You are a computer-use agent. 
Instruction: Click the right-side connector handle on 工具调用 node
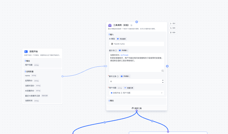[x=167, y=66]
